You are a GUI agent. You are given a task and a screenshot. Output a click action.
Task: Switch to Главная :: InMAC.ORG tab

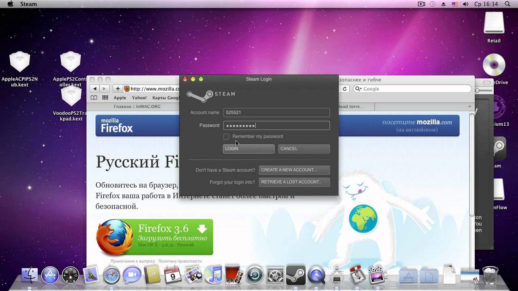137,106
